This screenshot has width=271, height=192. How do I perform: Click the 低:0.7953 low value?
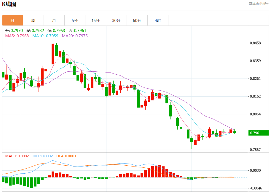(56, 31)
